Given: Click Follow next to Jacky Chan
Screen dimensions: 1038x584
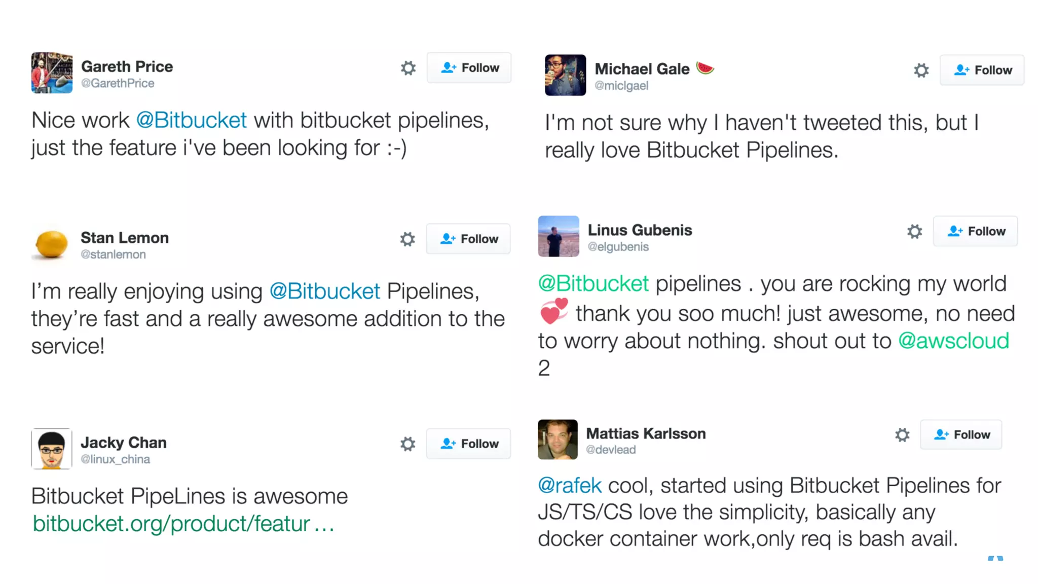Looking at the screenshot, I should [x=468, y=444].
